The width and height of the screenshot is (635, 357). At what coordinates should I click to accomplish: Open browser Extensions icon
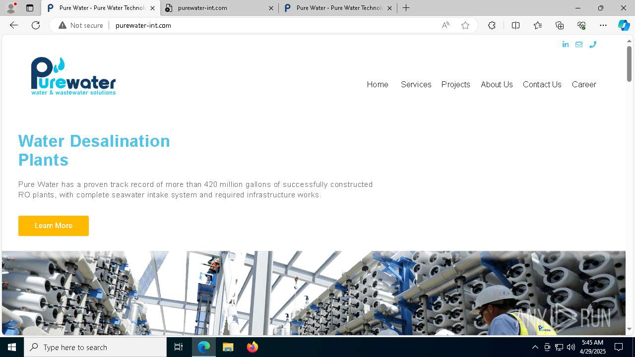pyautogui.click(x=492, y=25)
